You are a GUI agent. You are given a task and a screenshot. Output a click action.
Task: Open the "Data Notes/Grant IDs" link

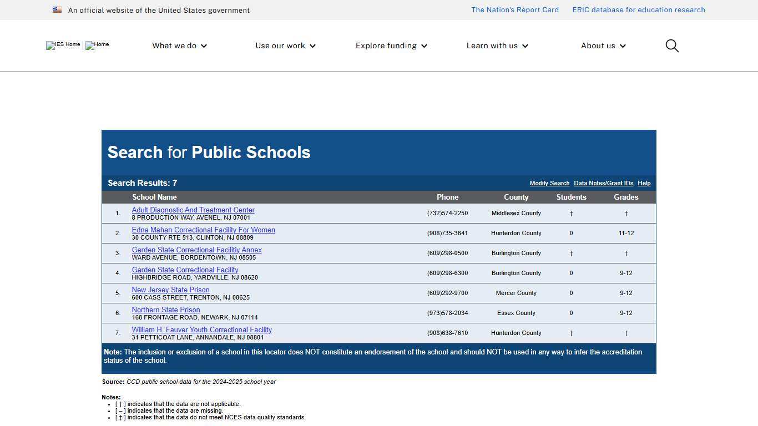point(603,183)
